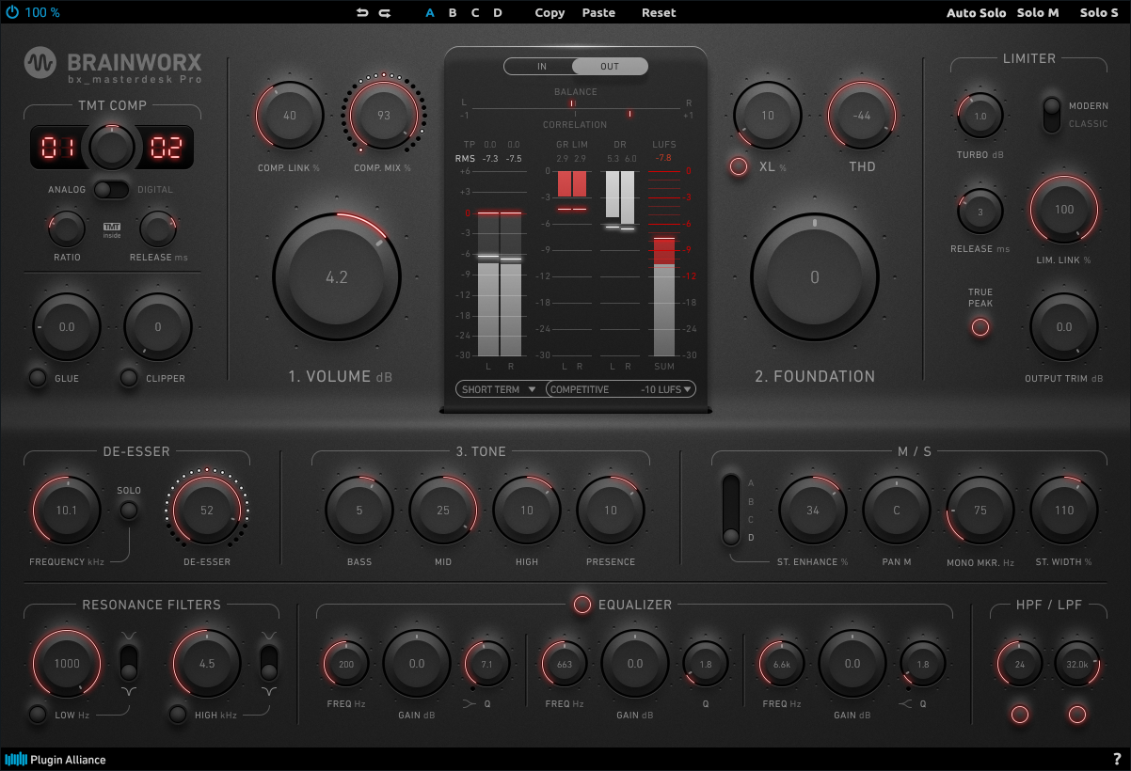Open the COMPETITIVE -10 LUFS target dropdown
Image resolution: width=1131 pixels, height=771 pixels.
(x=621, y=389)
